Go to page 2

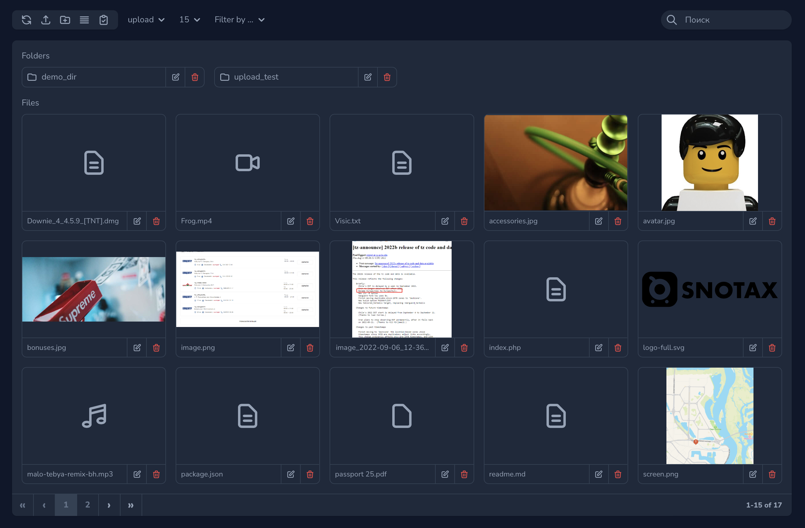click(x=88, y=505)
